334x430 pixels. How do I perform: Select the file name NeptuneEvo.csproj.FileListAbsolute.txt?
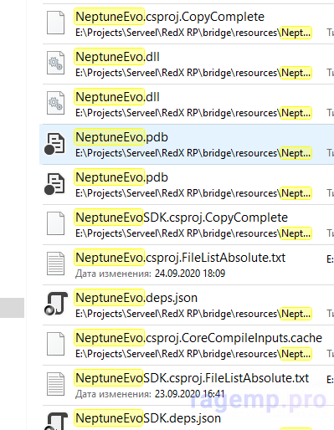click(x=180, y=258)
